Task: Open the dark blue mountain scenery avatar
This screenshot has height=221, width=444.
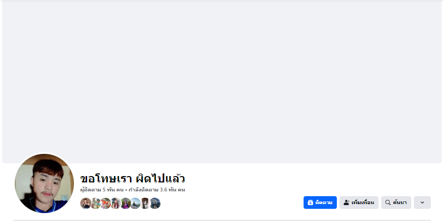Action: point(155,203)
